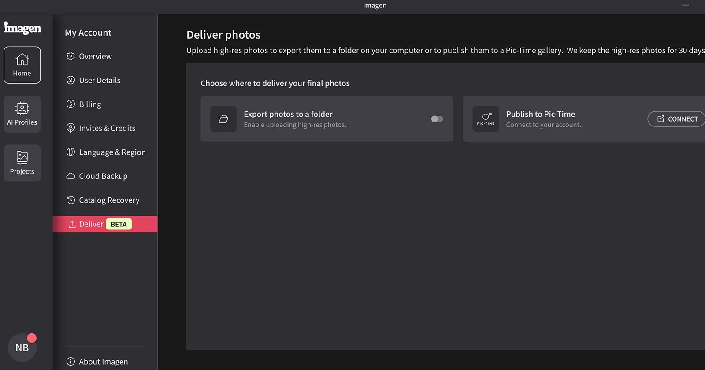Image resolution: width=705 pixels, height=370 pixels.
Task: Click the red notification dot on avatar
Action: (x=32, y=338)
